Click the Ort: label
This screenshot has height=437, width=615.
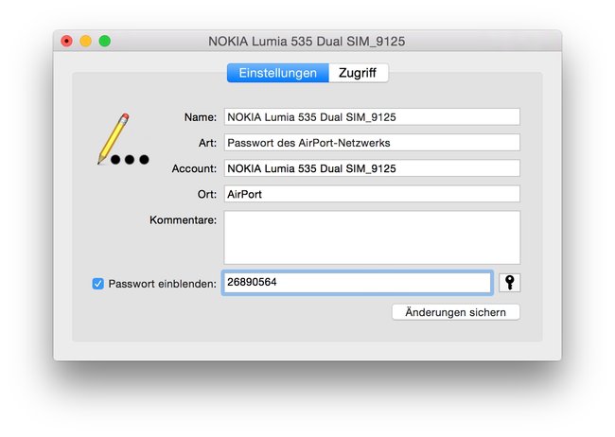tap(207, 194)
